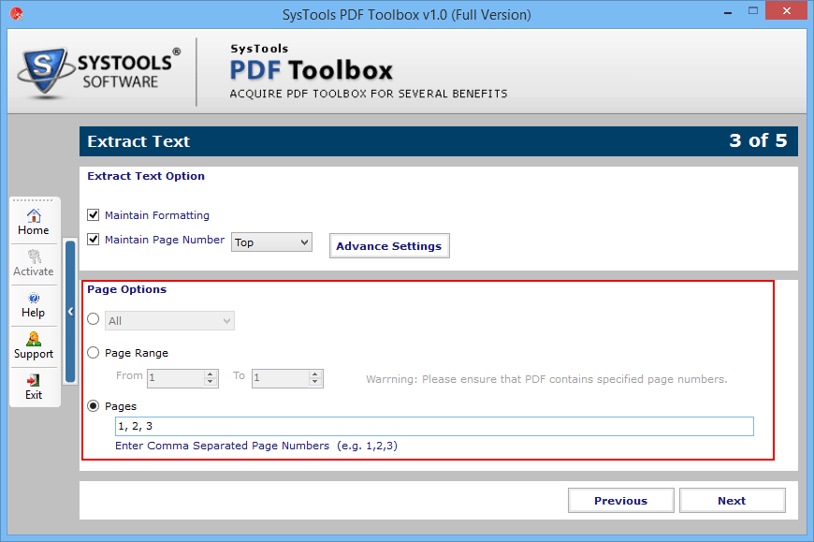Proceed with the Next button
Screen dimensions: 814x542
pyautogui.click(x=732, y=501)
